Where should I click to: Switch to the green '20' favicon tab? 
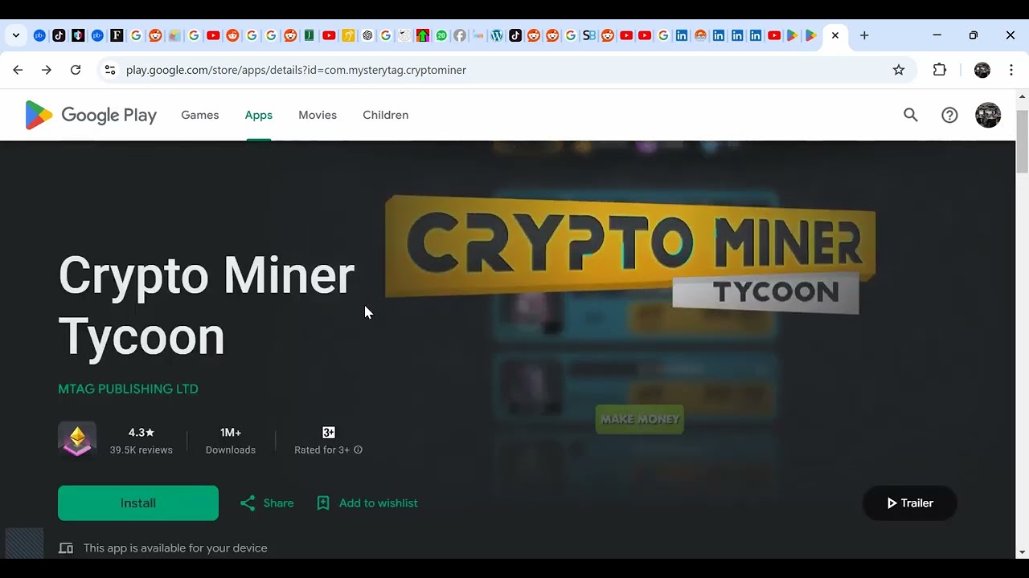(441, 35)
